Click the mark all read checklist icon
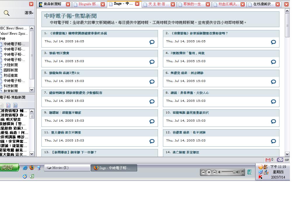The image size is (299, 224). 8,105
